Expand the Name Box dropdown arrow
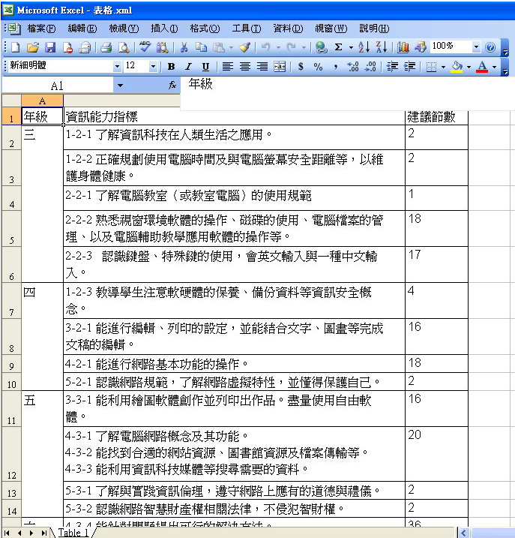 pyautogui.click(x=120, y=85)
